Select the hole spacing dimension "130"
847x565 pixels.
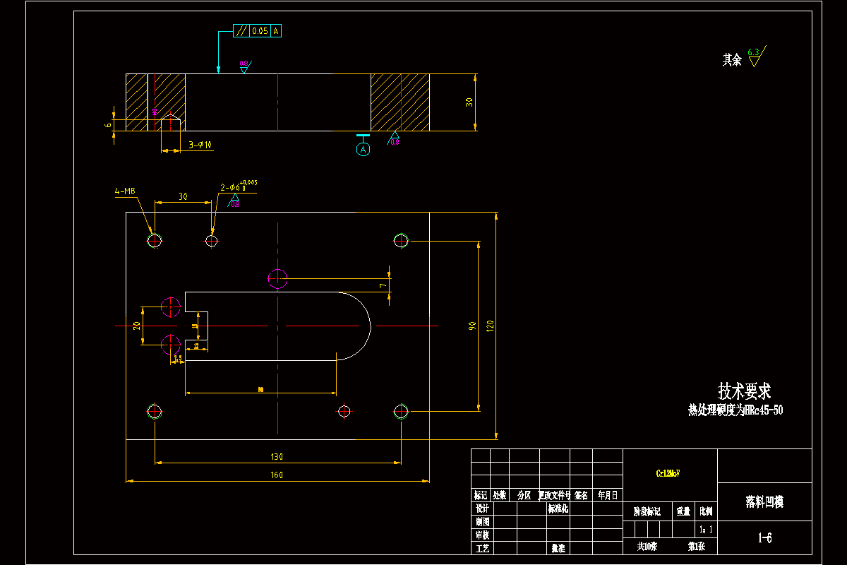(276, 457)
